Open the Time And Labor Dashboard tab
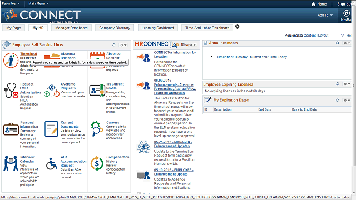356x200 pixels. (x=207, y=28)
